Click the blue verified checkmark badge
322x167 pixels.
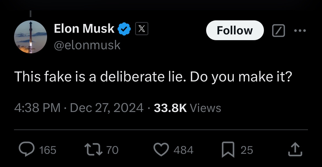(x=124, y=29)
